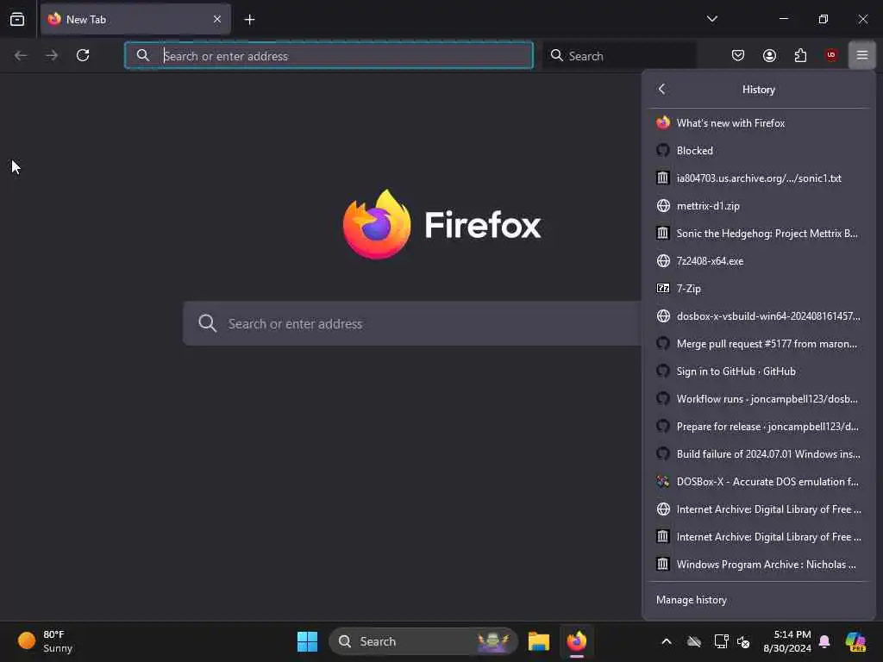
Task: Click the page center search field
Action: pos(412,323)
